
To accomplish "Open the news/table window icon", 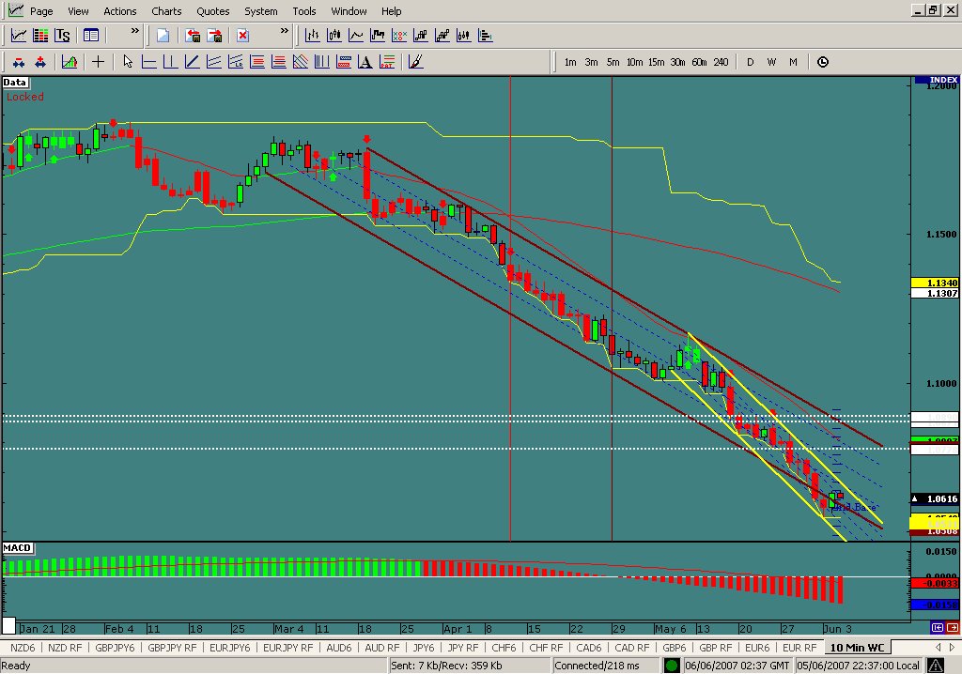I will (x=91, y=36).
